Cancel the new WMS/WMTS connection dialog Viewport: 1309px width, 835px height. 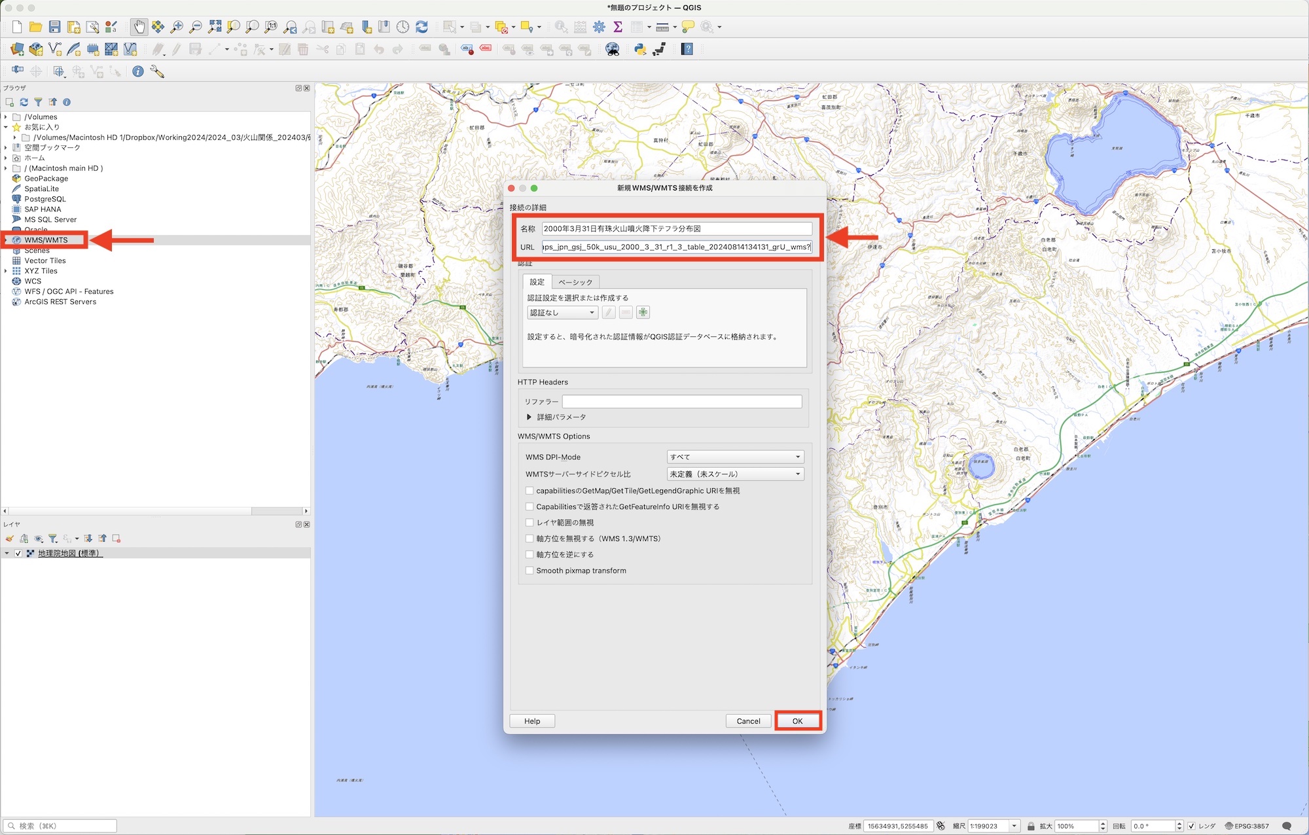pyautogui.click(x=748, y=721)
